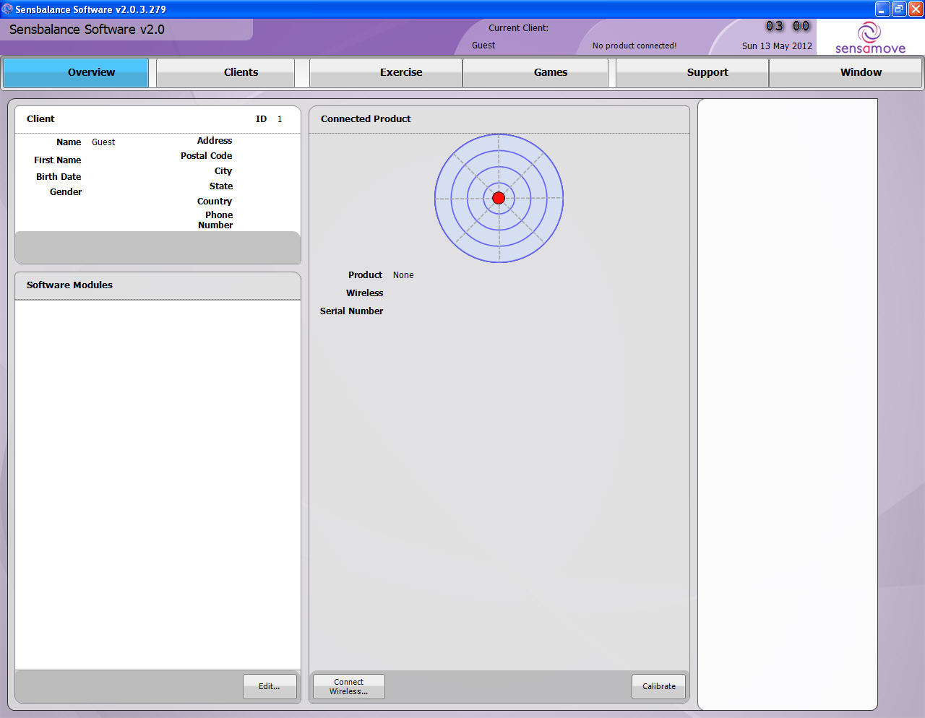Viewport: 925px width, 718px height.
Task: Restore down the Sensbalance window
Action: (899, 9)
